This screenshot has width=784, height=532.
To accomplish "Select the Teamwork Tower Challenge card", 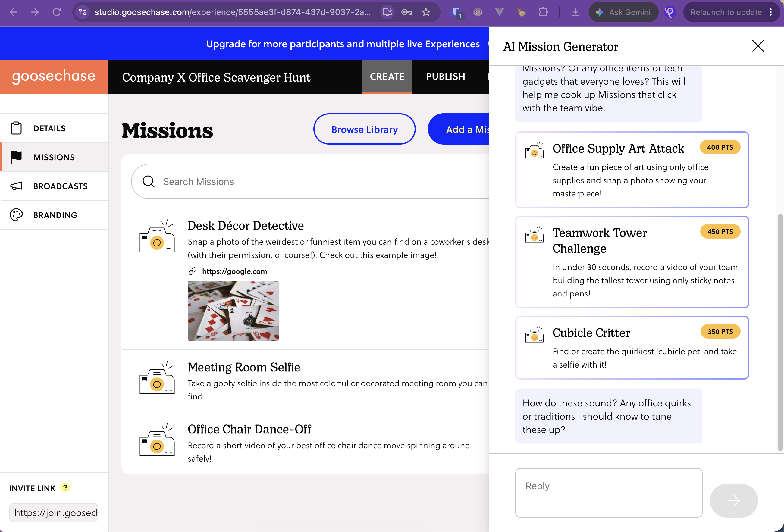I will pyautogui.click(x=632, y=262).
